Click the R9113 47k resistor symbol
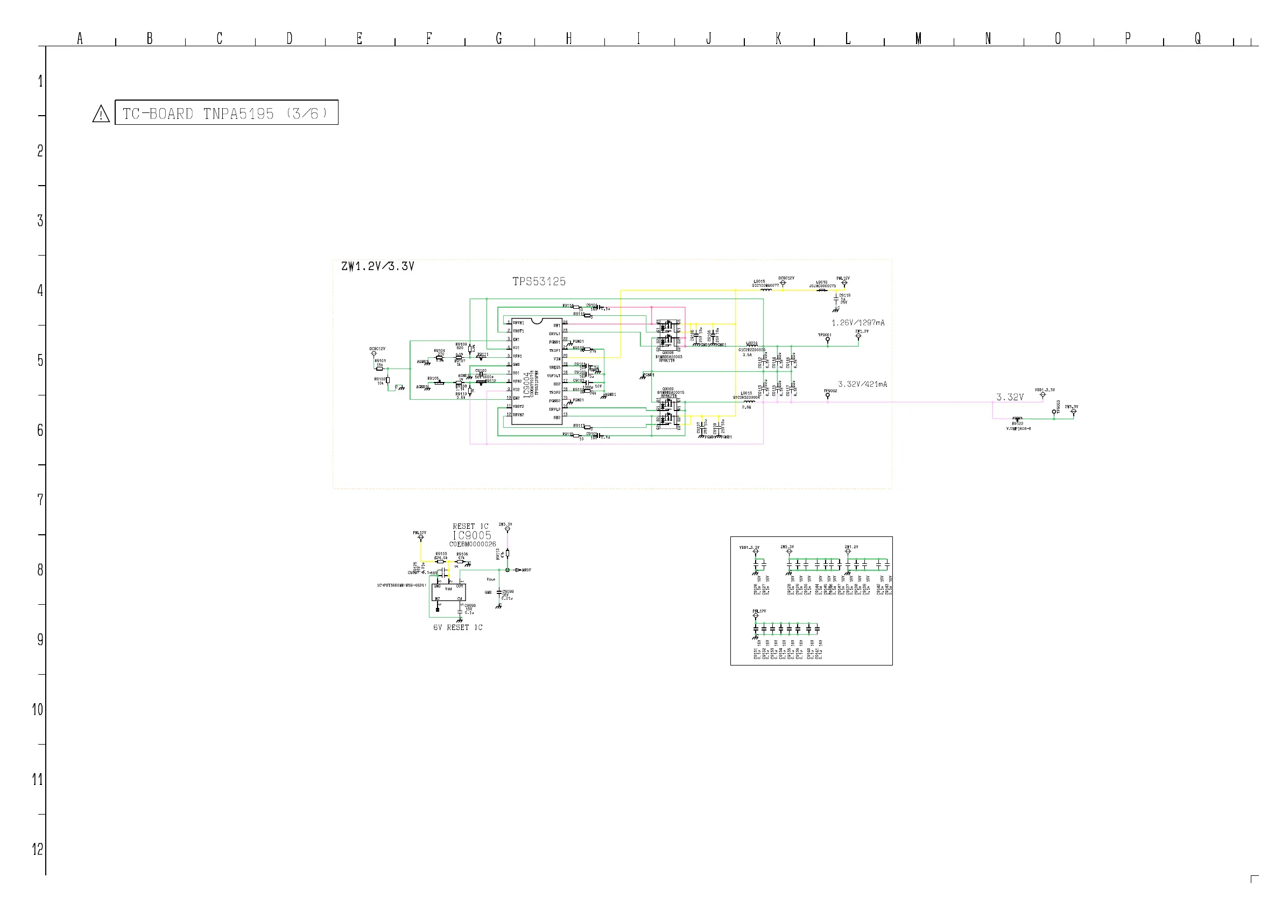Viewport: 1282px width, 906px height. coord(507,553)
